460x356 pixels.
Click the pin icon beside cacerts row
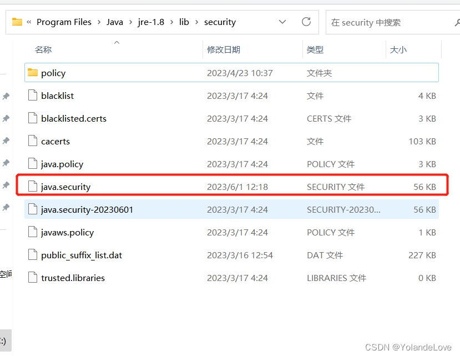pyautogui.click(x=6, y=141)
